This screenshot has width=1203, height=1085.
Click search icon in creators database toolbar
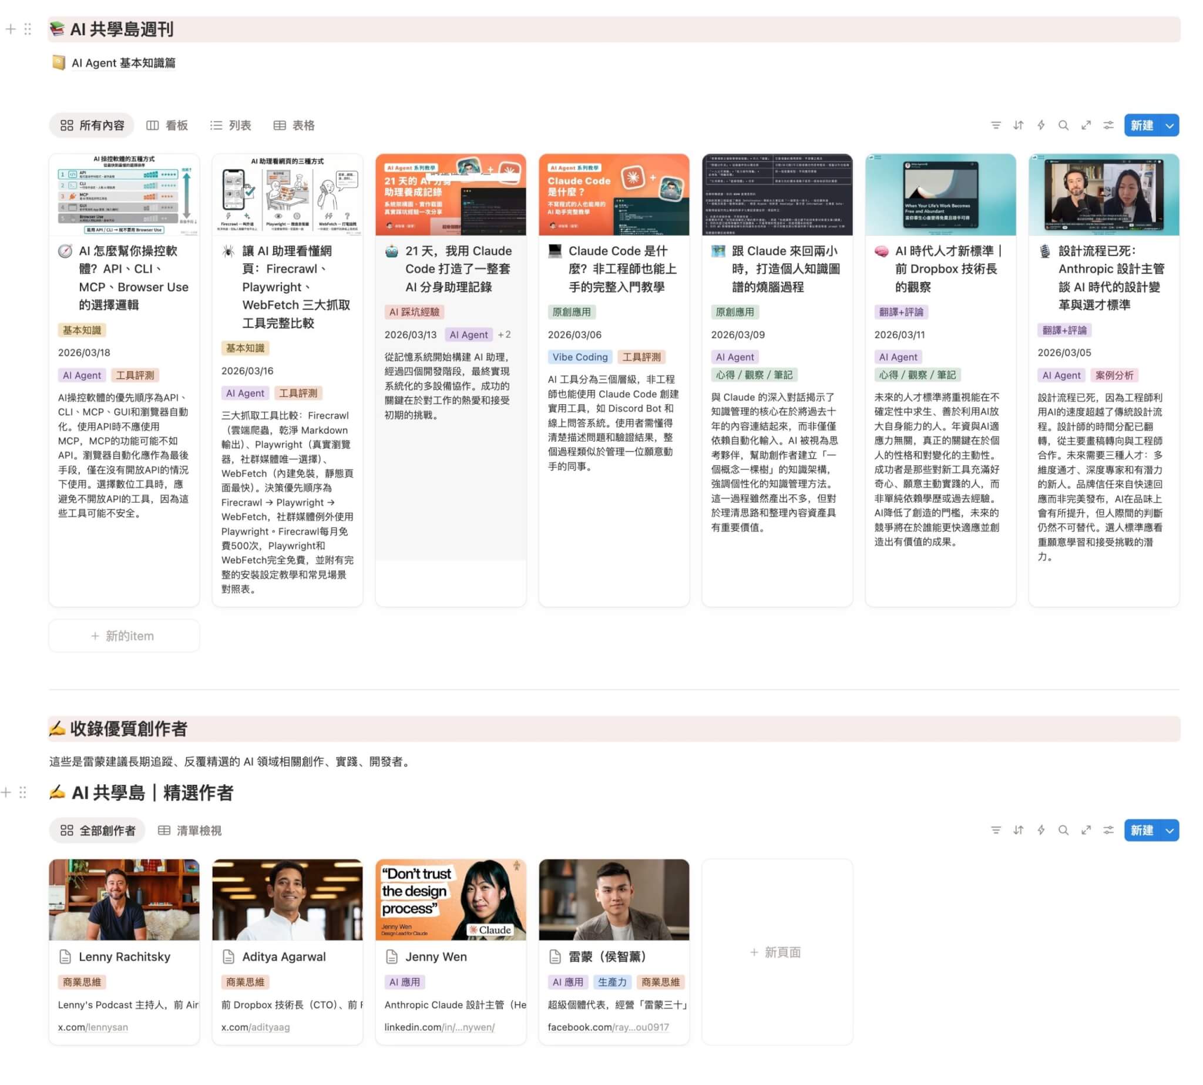(x=1063, y=830)
